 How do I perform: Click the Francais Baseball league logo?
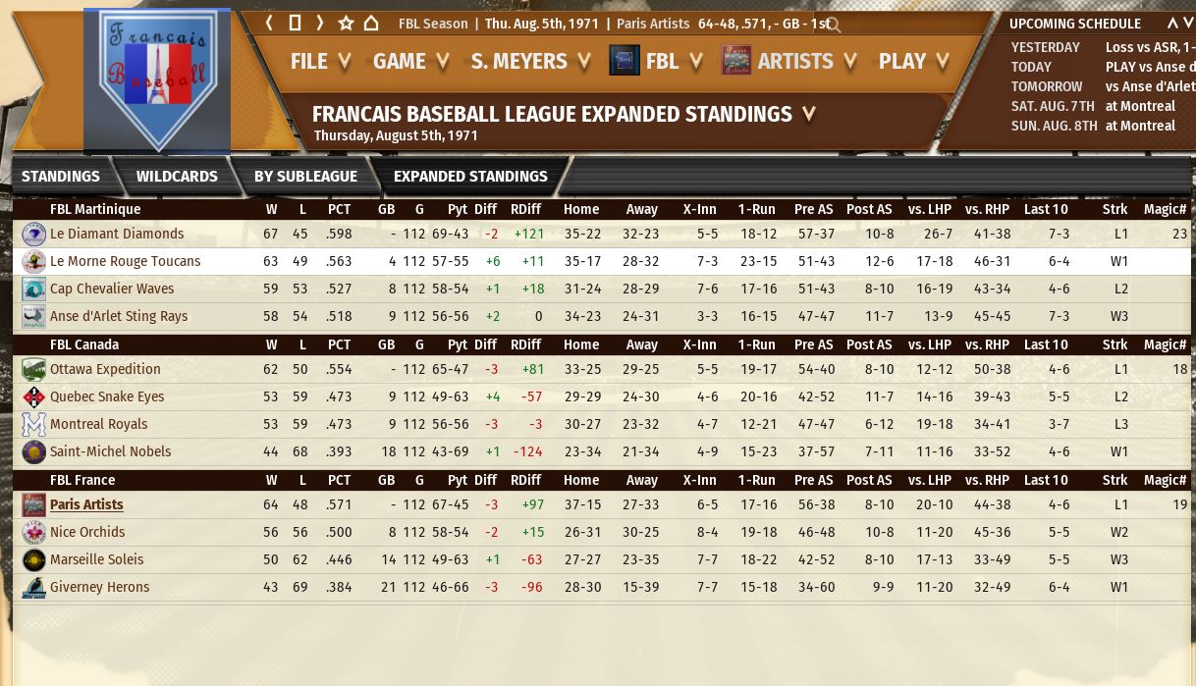pos(157,79)
